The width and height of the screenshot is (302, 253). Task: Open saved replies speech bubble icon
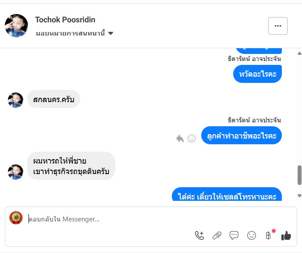pos(234,235)
